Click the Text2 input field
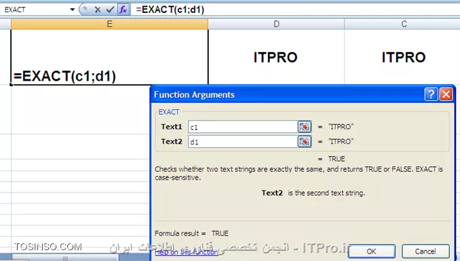Image resolution: width=460 pixels, height=261 pixels. click(x=243, y=142)
